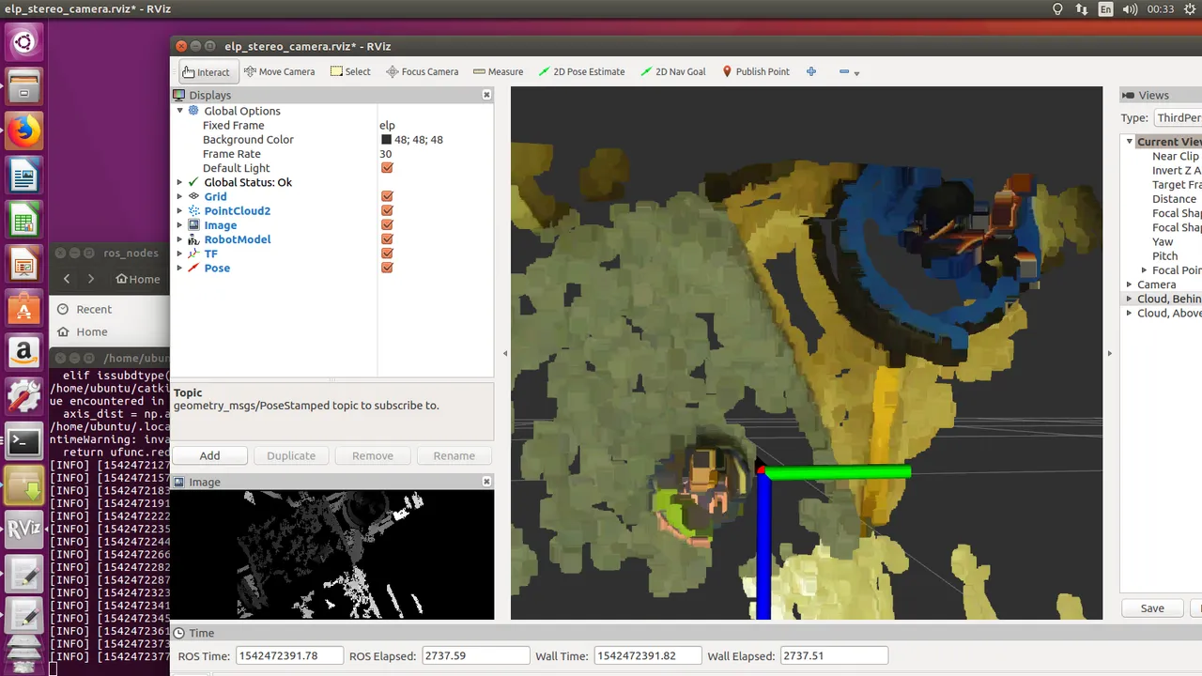Screen dimensions: 1202x676
Task: Pick the 2D Nav Goal tool
Action: coord(672,71)
